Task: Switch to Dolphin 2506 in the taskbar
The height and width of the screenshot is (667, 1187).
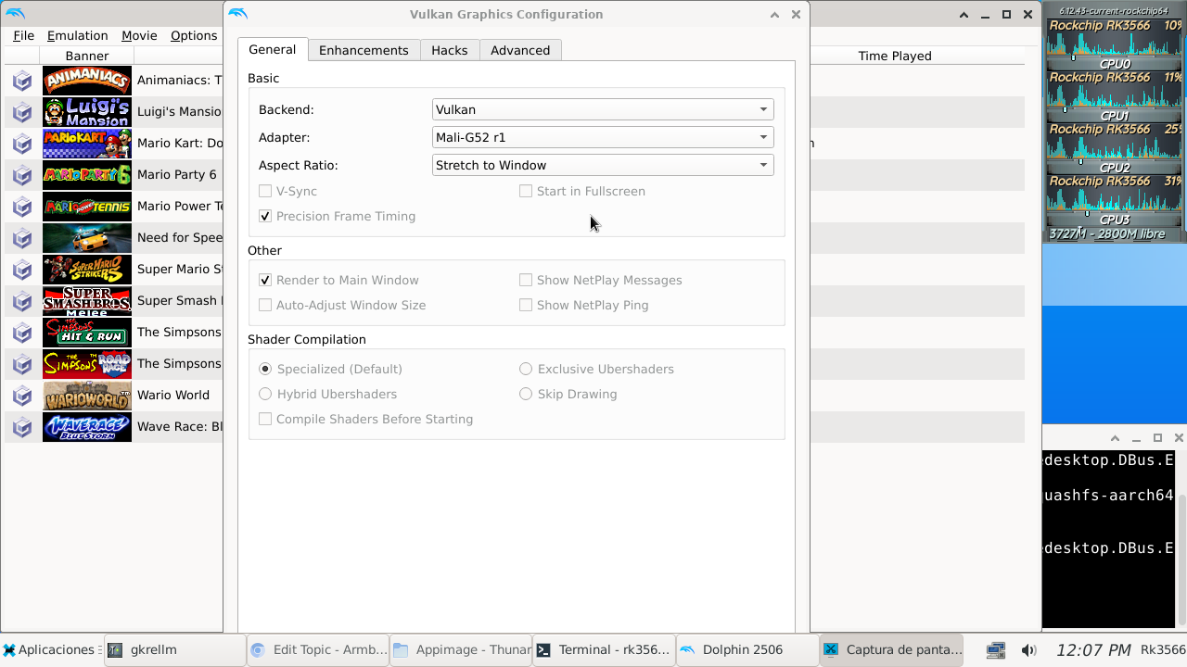Action: (747, 650)
